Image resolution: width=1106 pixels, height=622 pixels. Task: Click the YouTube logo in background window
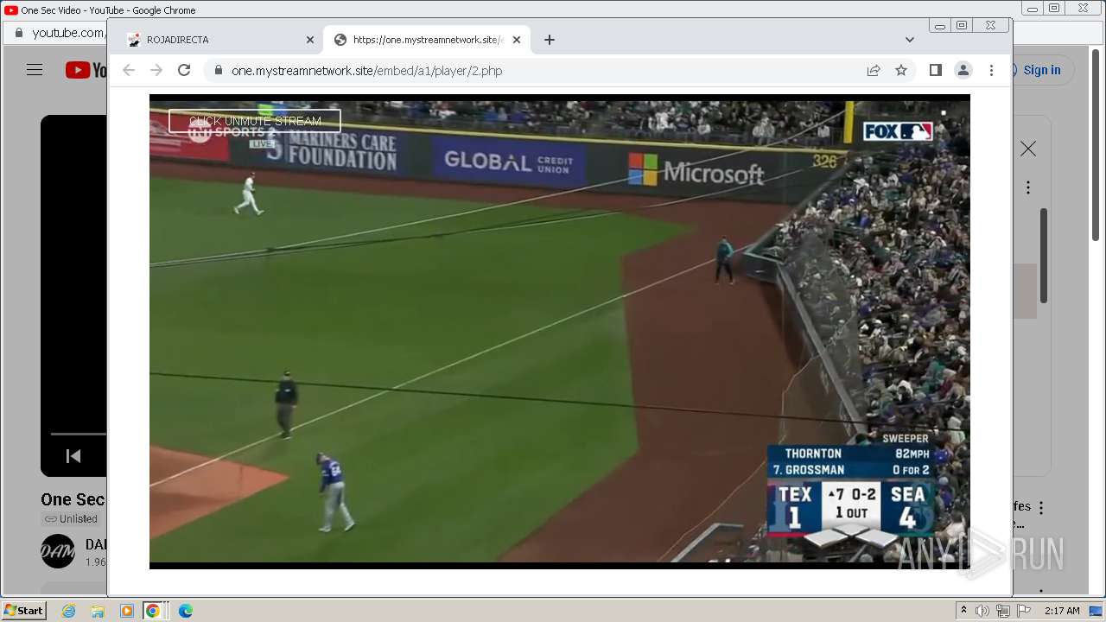pyautogui.click(x=86, y=70)
